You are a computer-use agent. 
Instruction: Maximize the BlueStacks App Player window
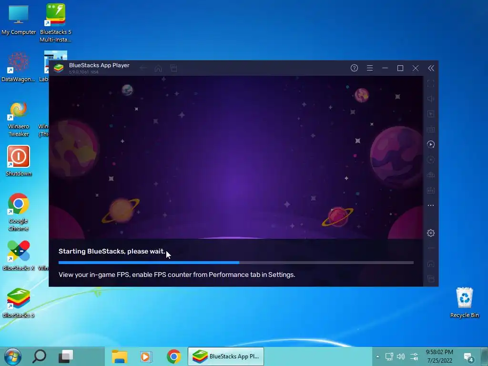click(x=400, y=68)
